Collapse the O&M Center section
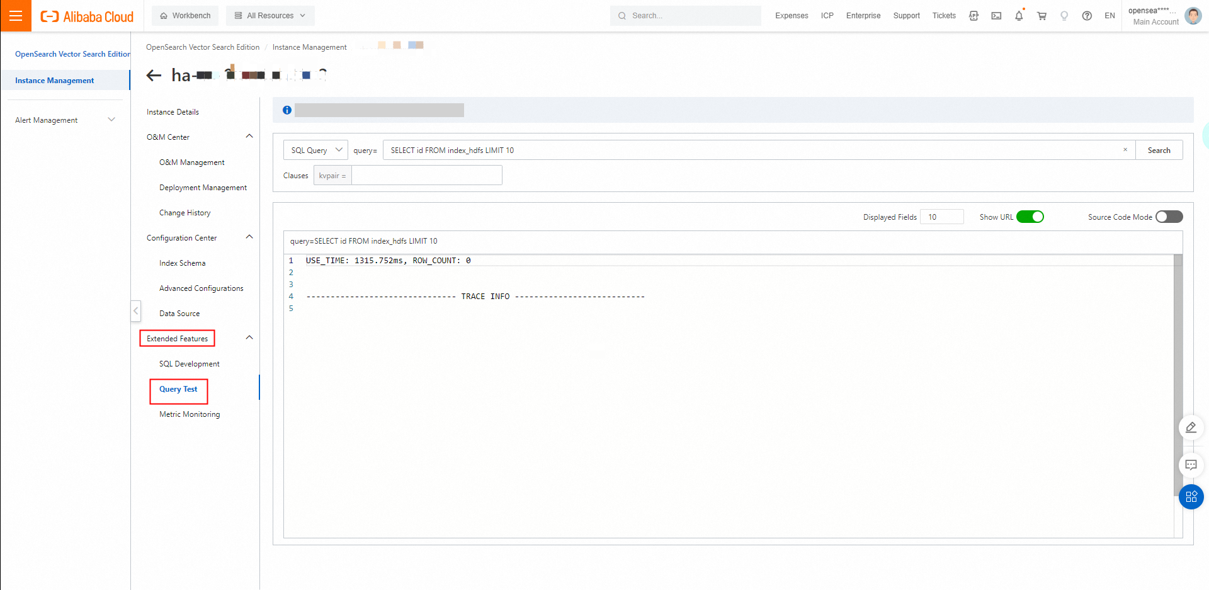This screenshot has height=590, width=1209. coord(249,137)
